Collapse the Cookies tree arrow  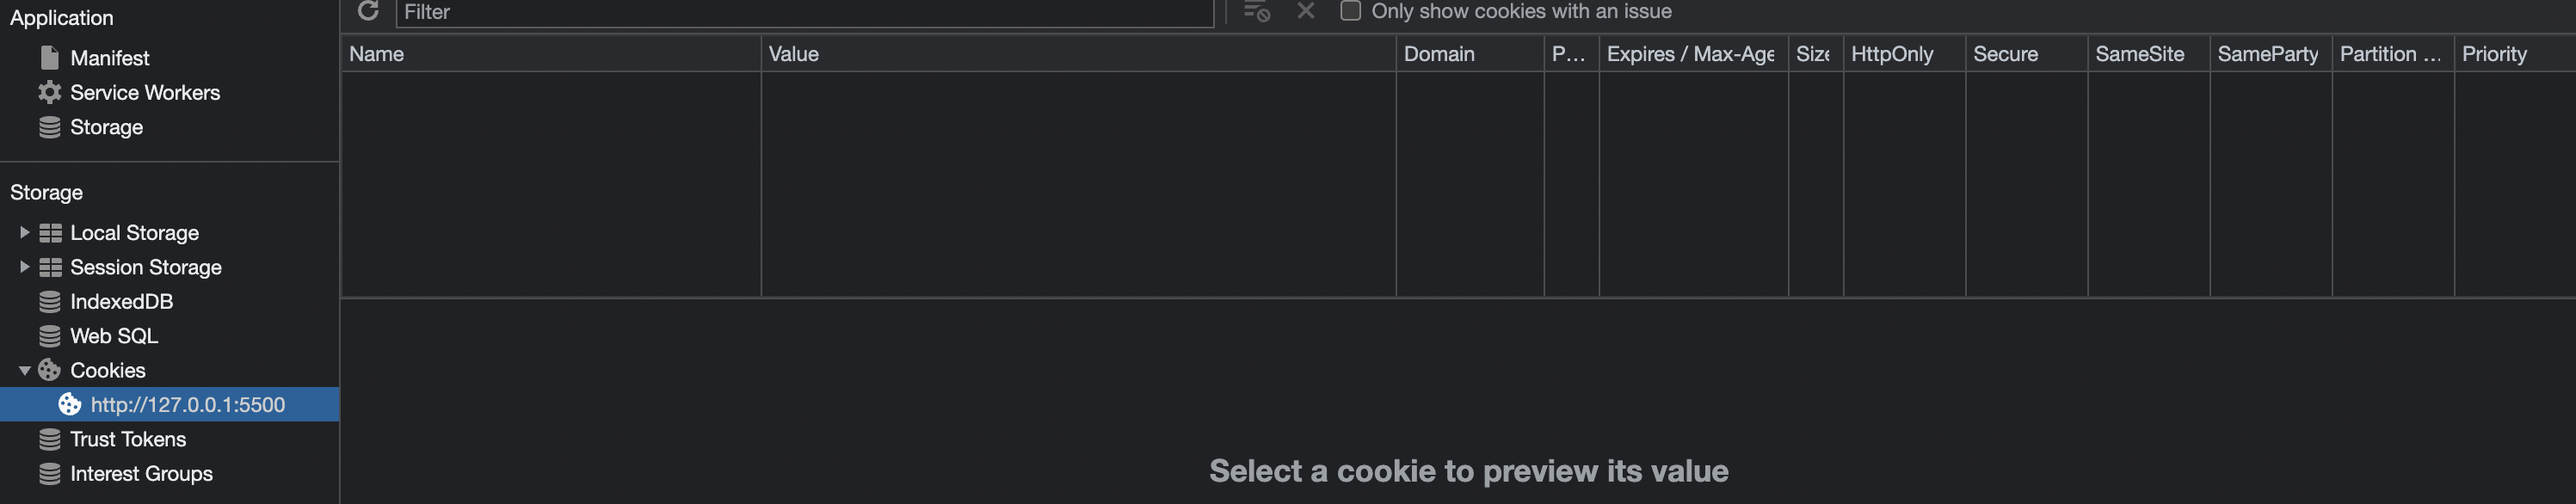click(24, 370)
